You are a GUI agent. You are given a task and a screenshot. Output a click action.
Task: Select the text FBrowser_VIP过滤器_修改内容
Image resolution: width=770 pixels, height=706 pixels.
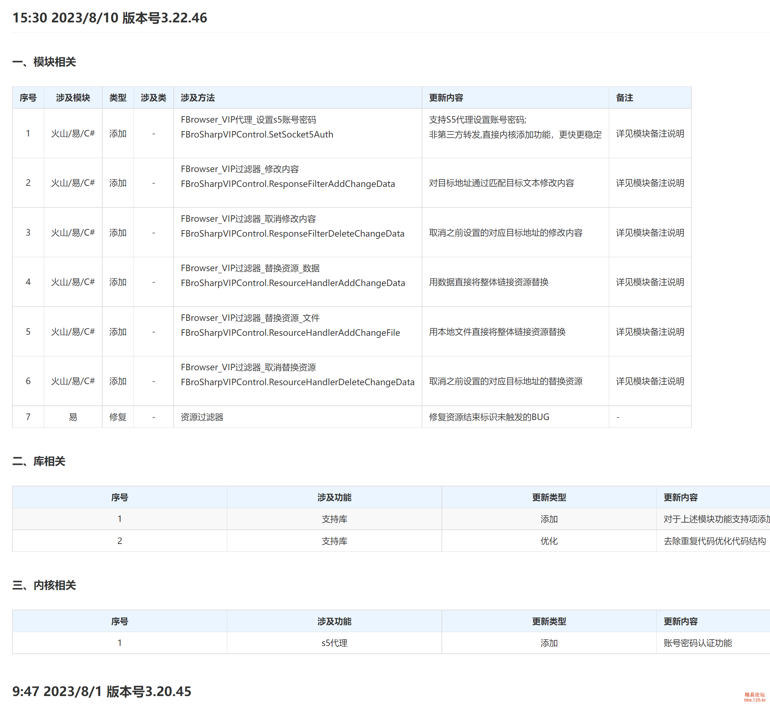pyautogui.click(x=240, y=169)
